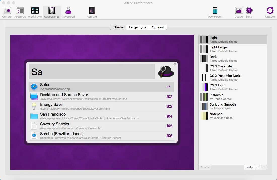The width and height of the screenshot is (277, 180).
Task: Click the Pistachio color preview swatch
Action: (204, 97)
